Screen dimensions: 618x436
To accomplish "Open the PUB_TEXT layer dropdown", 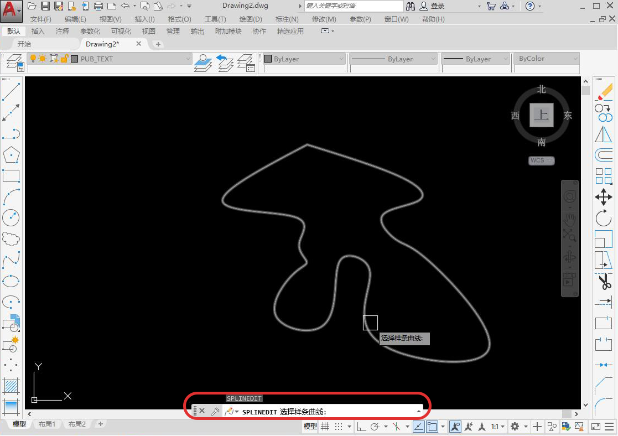I will coord(188,59).
